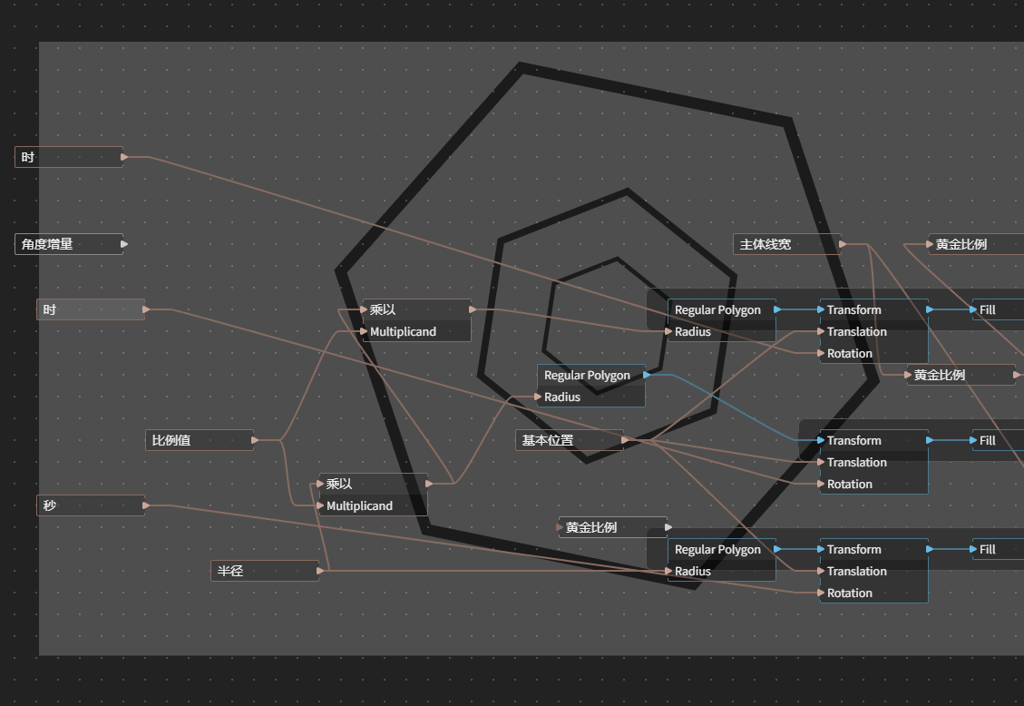
Task: Select the 角度增量 node
Action: (x=69, y=244)
